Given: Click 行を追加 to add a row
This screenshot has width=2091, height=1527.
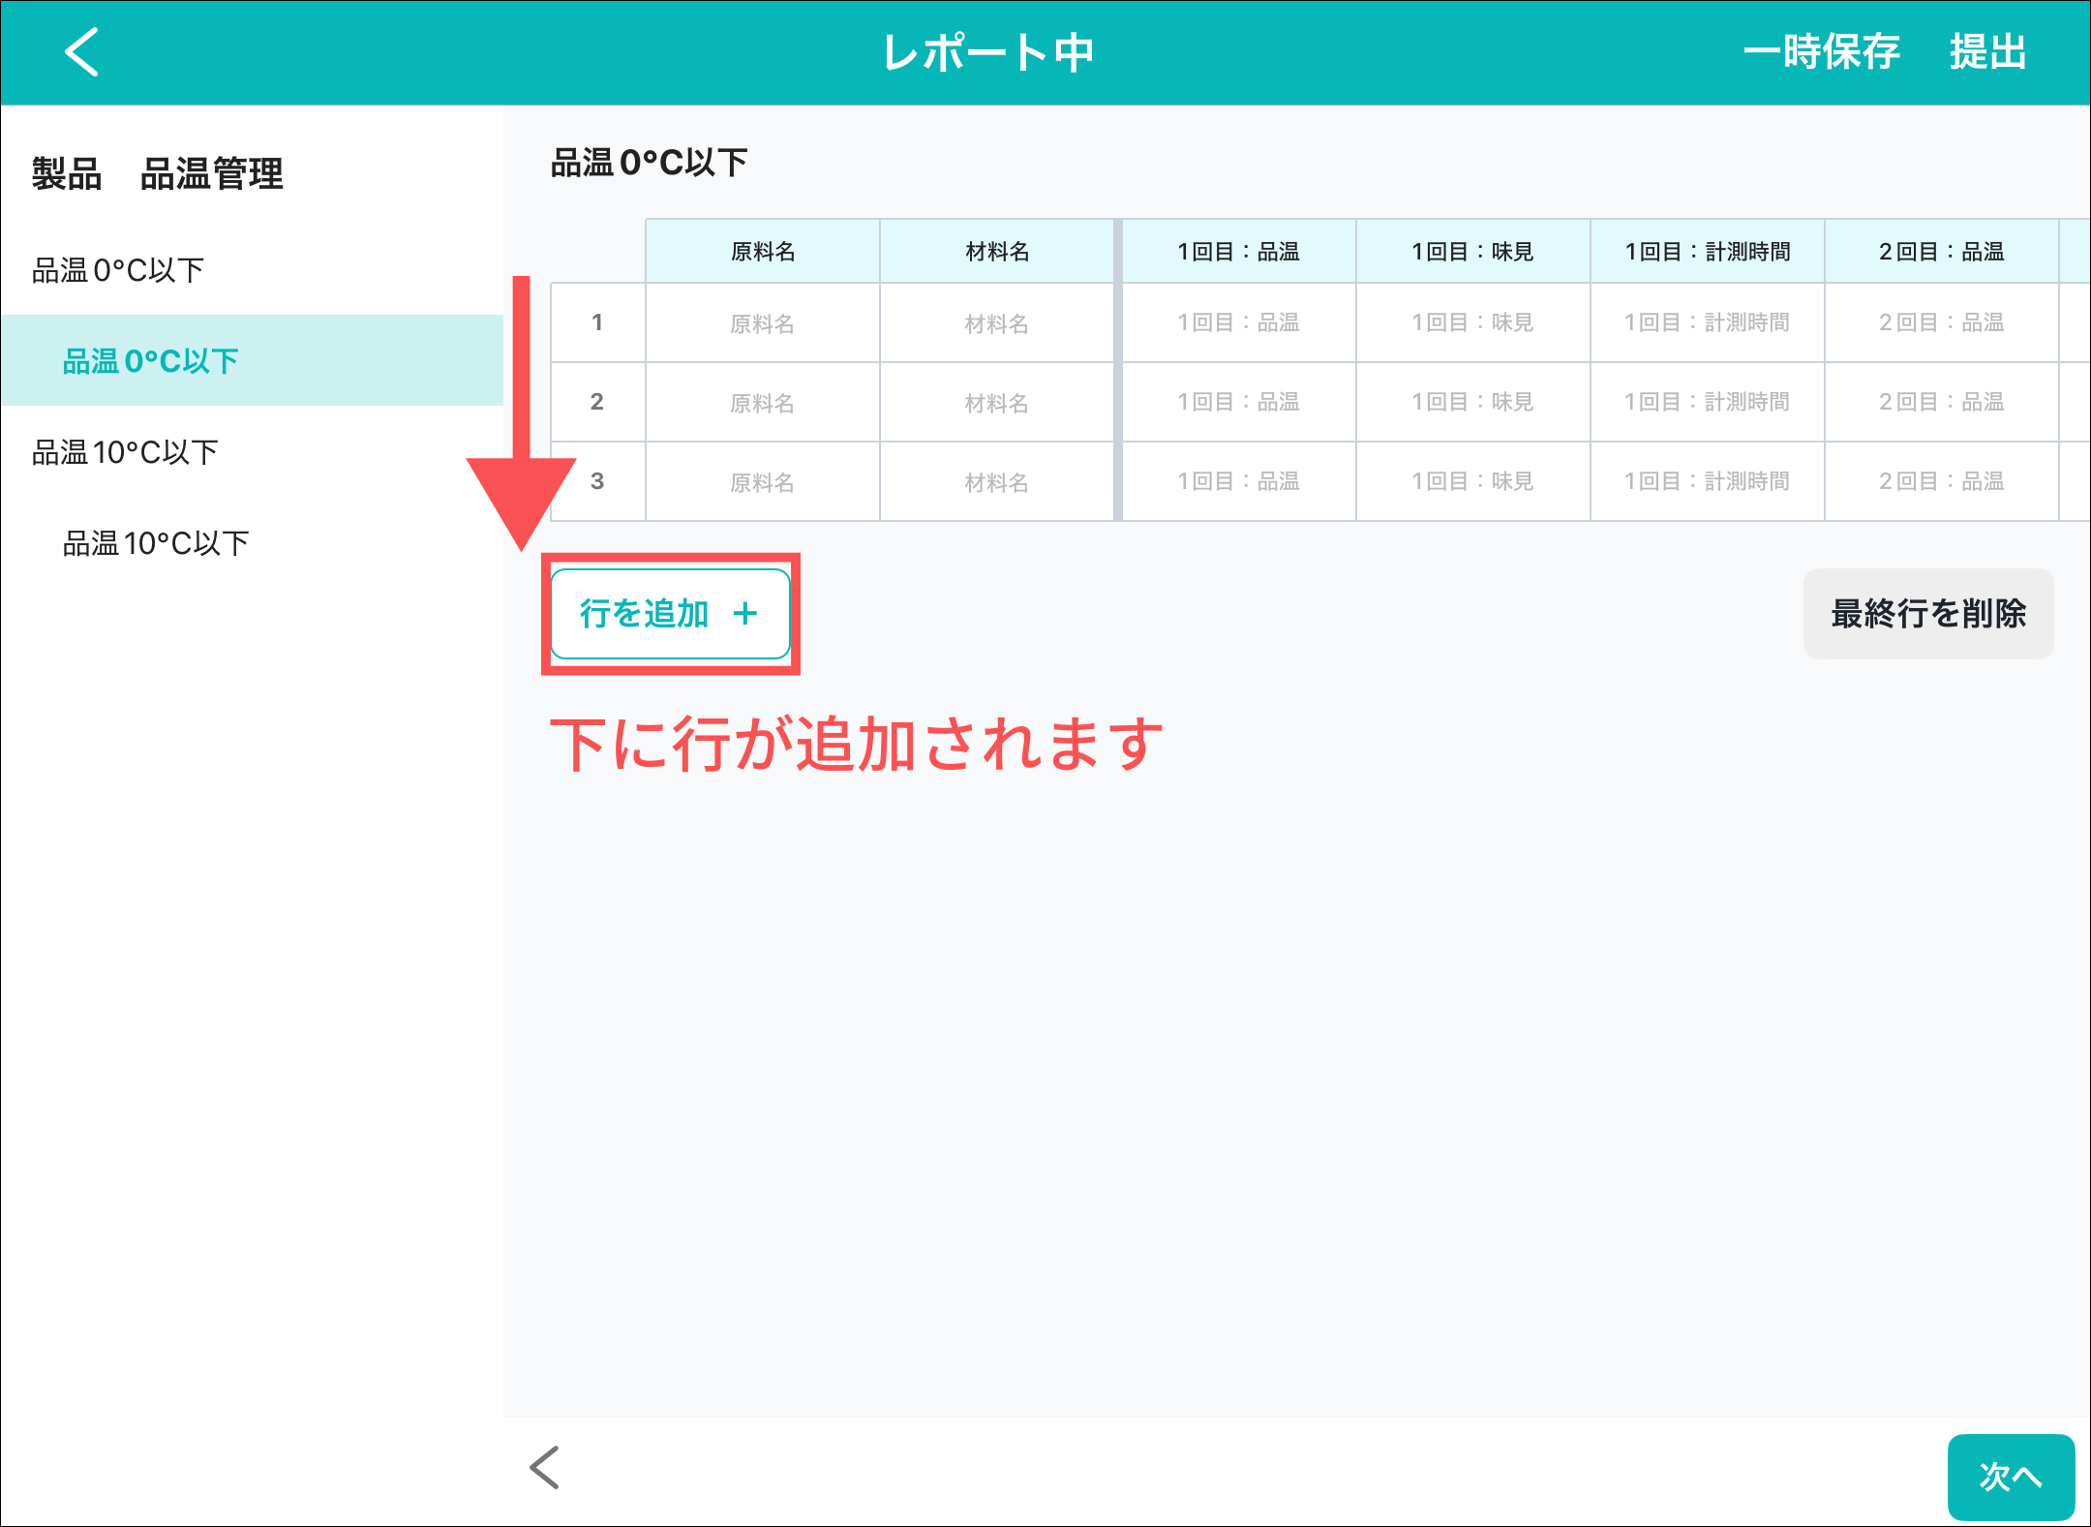Looking at the screenshot, I should (x=670, y=614).
